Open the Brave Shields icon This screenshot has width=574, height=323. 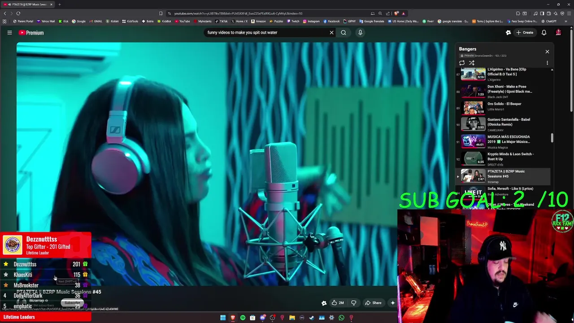pos(396,13)
